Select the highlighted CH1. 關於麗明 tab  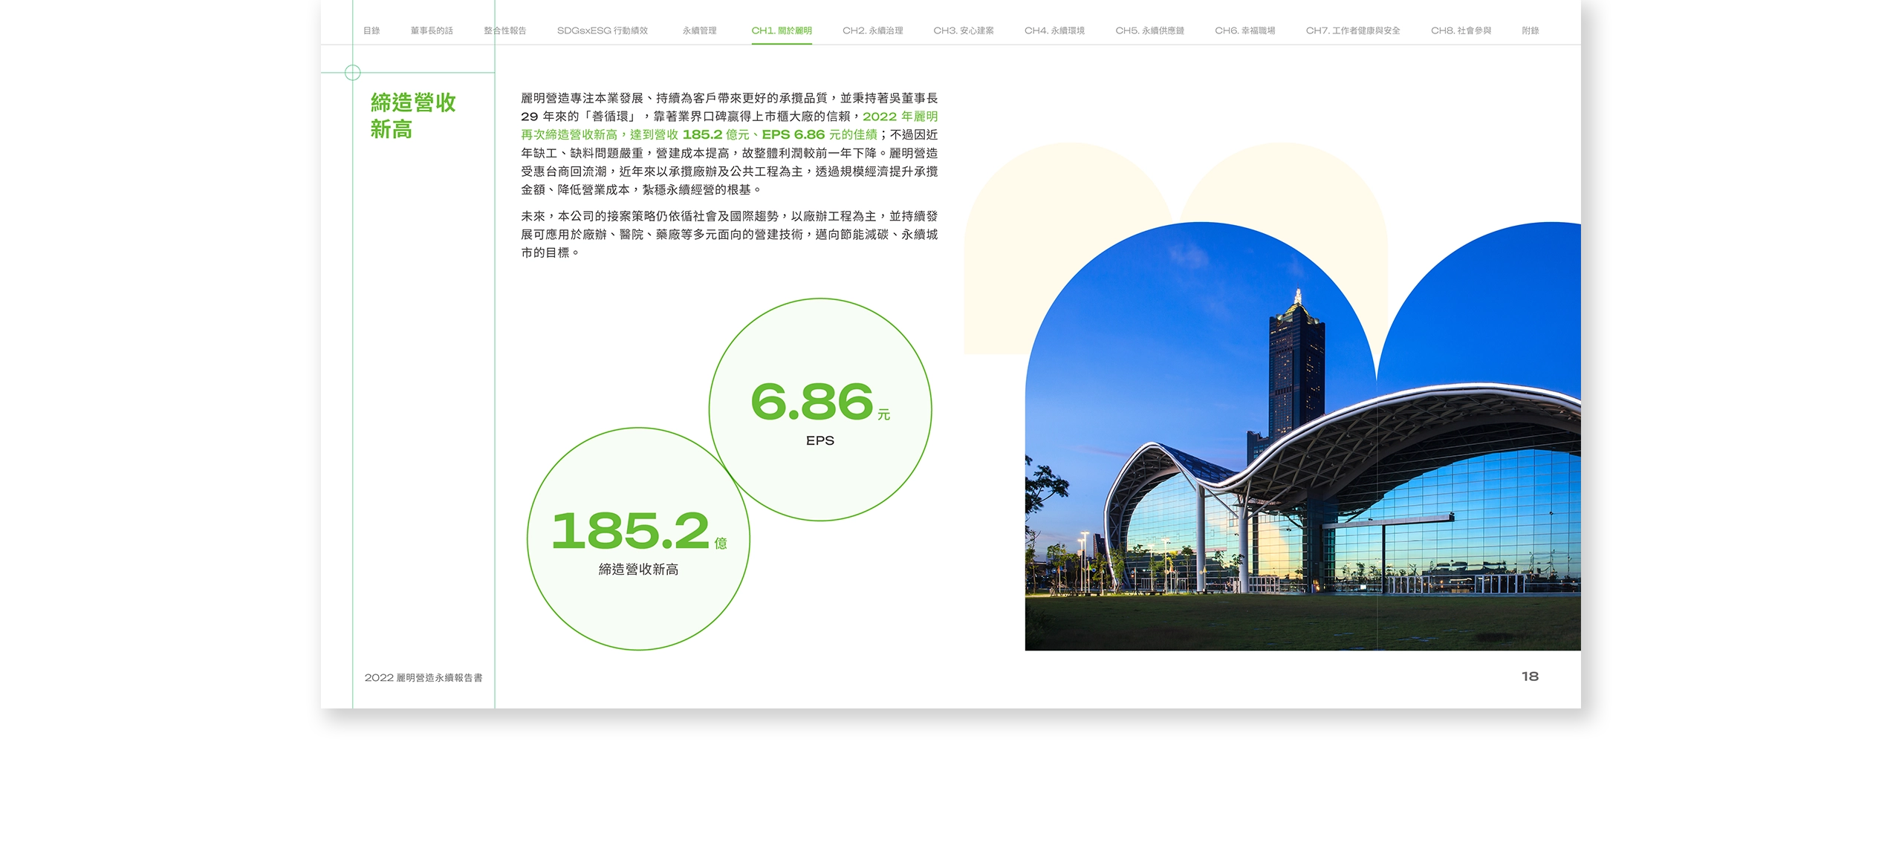pos(782,31)
